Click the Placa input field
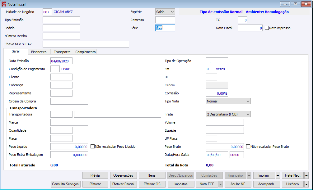The height and width of the screenshot is (190, 313). (61, 138)
